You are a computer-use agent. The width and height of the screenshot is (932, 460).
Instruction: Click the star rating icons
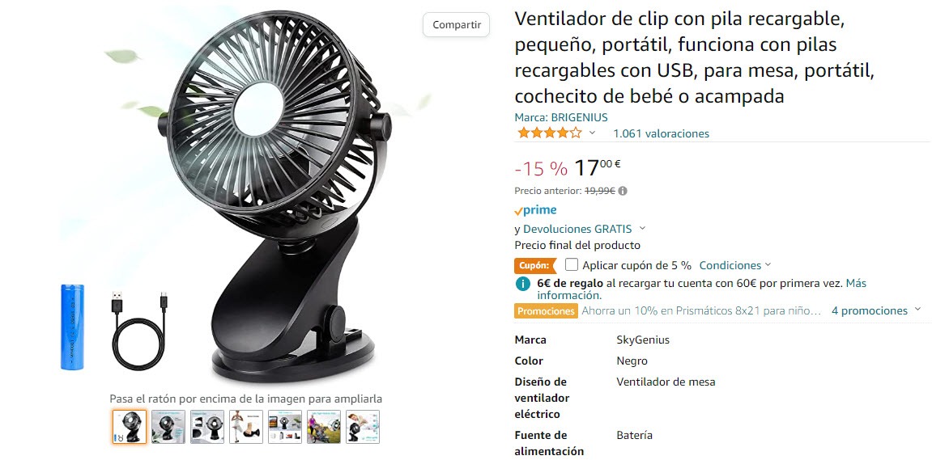pyautogui.click(x=549, y=133)
